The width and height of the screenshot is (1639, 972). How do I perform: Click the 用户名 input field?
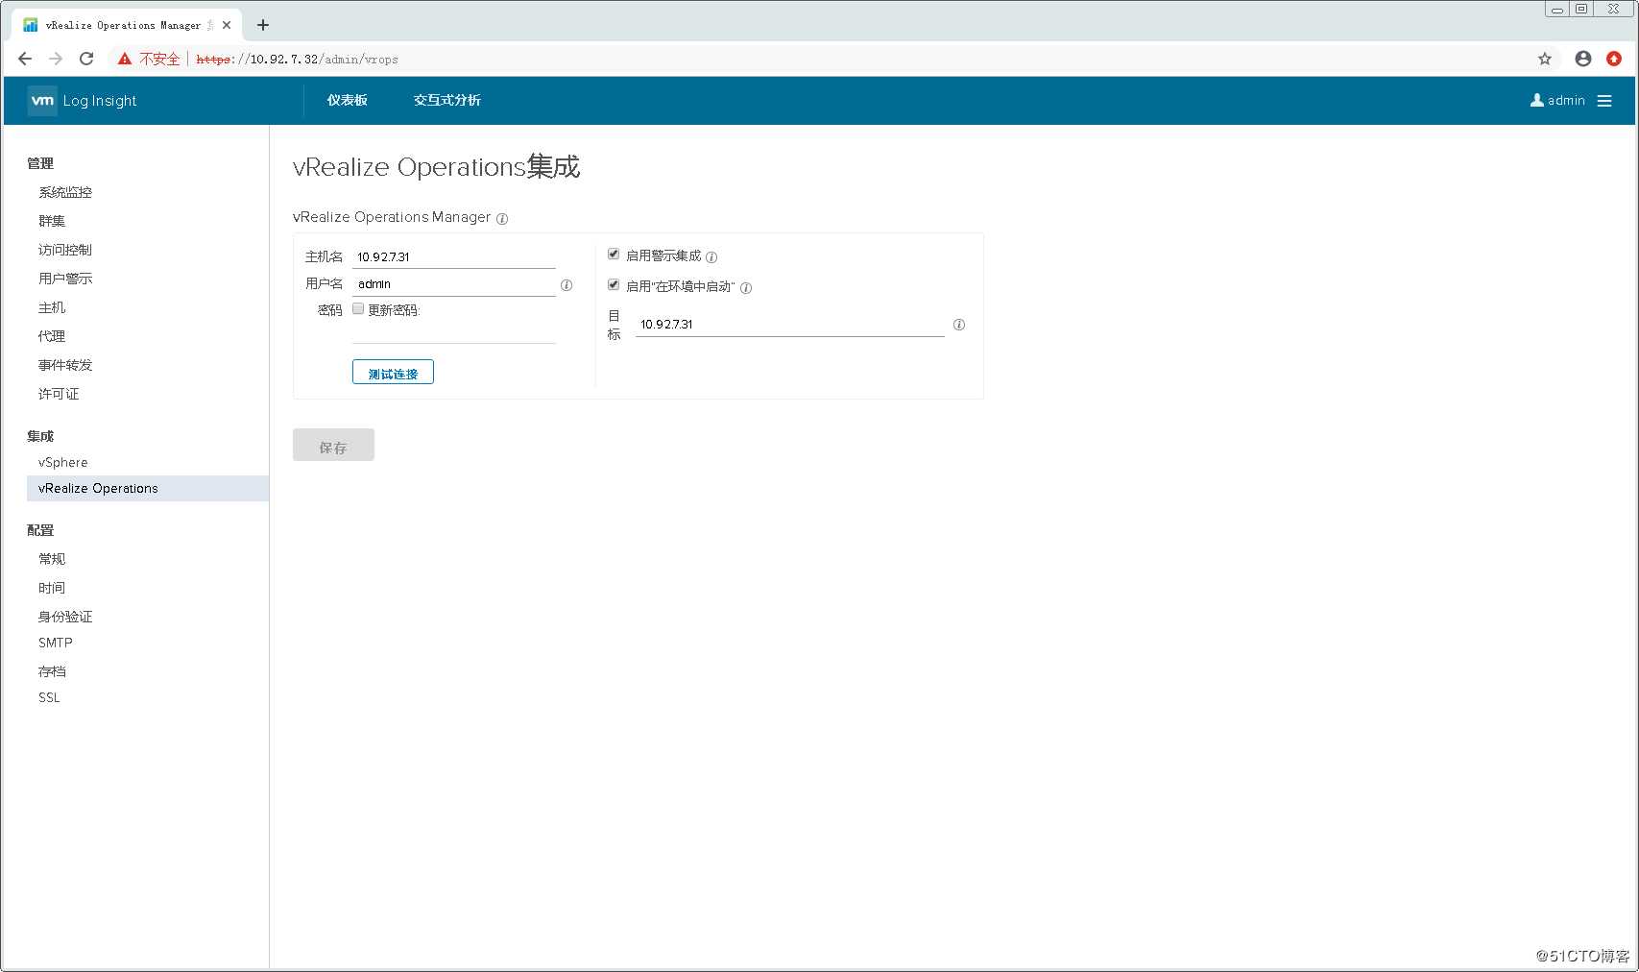454,284
